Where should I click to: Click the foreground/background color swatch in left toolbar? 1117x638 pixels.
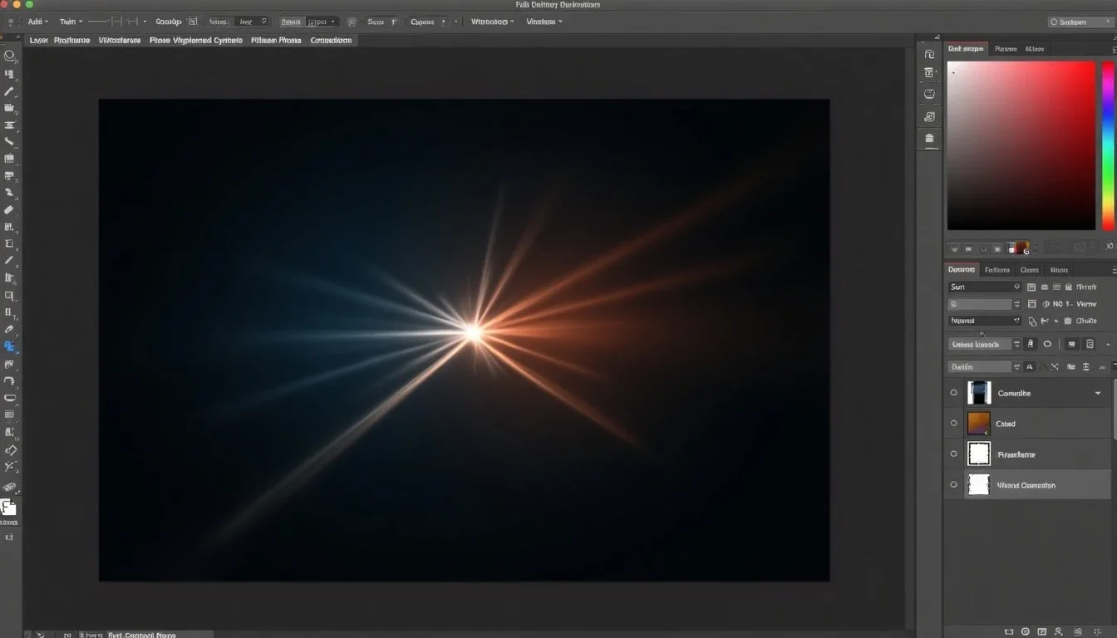click(8, 507)
